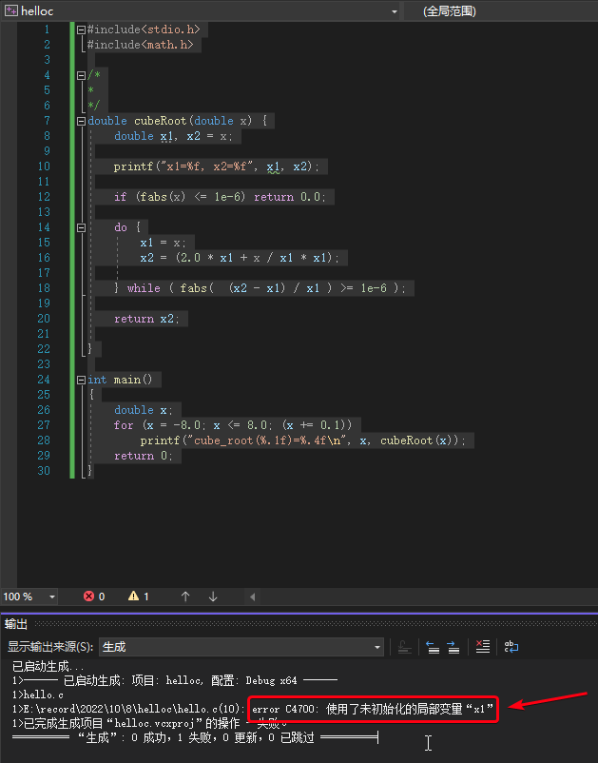Clear all output text

point(483,647)
